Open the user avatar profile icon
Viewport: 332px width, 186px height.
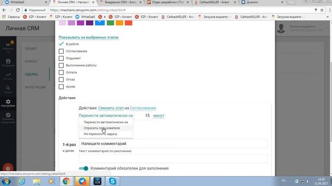[x=281, y=28]
